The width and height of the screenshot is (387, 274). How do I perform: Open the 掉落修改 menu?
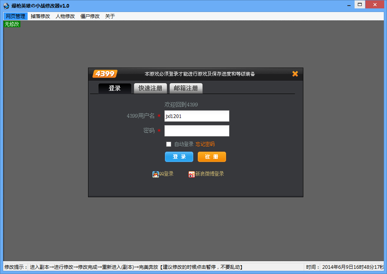pyautogui.click(x=40, y=16)
